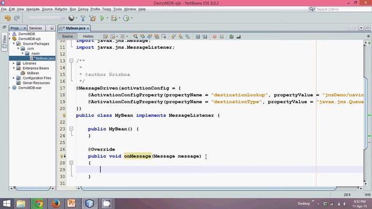Click Previous Bookmark icon

pyautogui.click(x=173, y=36)
